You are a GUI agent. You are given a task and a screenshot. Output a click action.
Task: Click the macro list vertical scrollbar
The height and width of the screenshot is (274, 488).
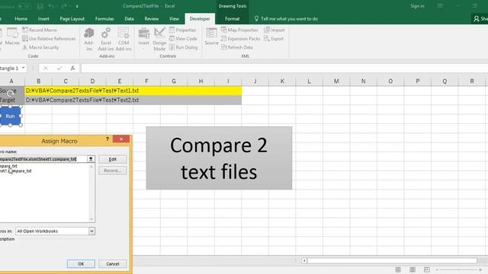[x=91, y=193]
